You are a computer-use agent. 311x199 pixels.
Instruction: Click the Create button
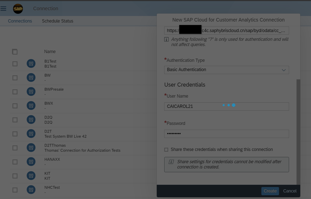pos(270,191)
